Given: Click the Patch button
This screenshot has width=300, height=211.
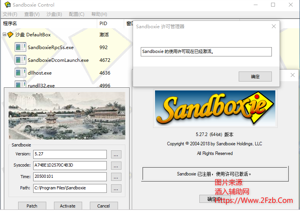Looking at the screenshot, I should click(x=32, y=206).
